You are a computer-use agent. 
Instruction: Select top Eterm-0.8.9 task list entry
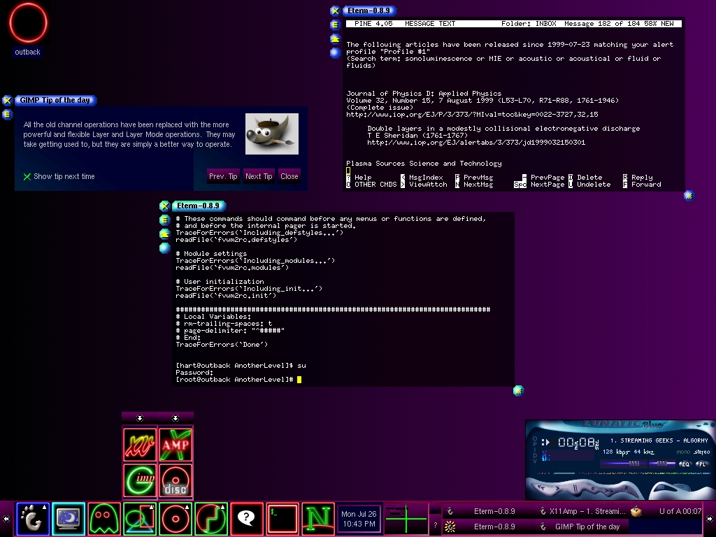tap(487, 511)
